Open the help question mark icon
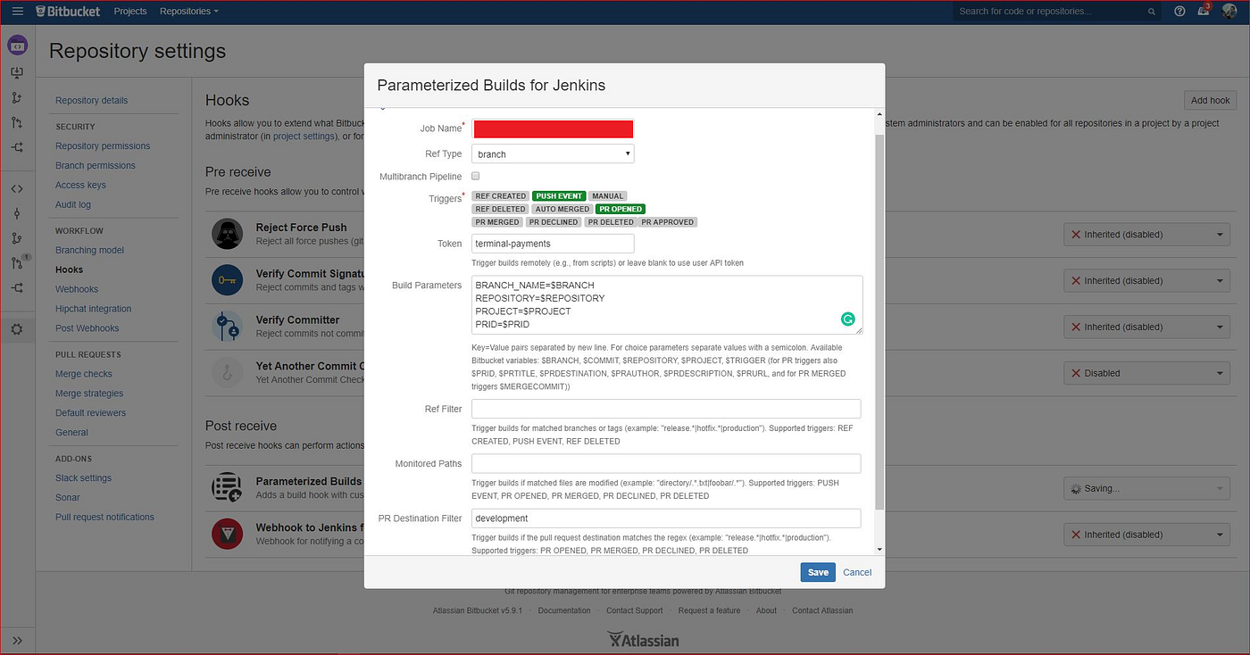The image size is (1250, 655). (x=1179, y=11)
